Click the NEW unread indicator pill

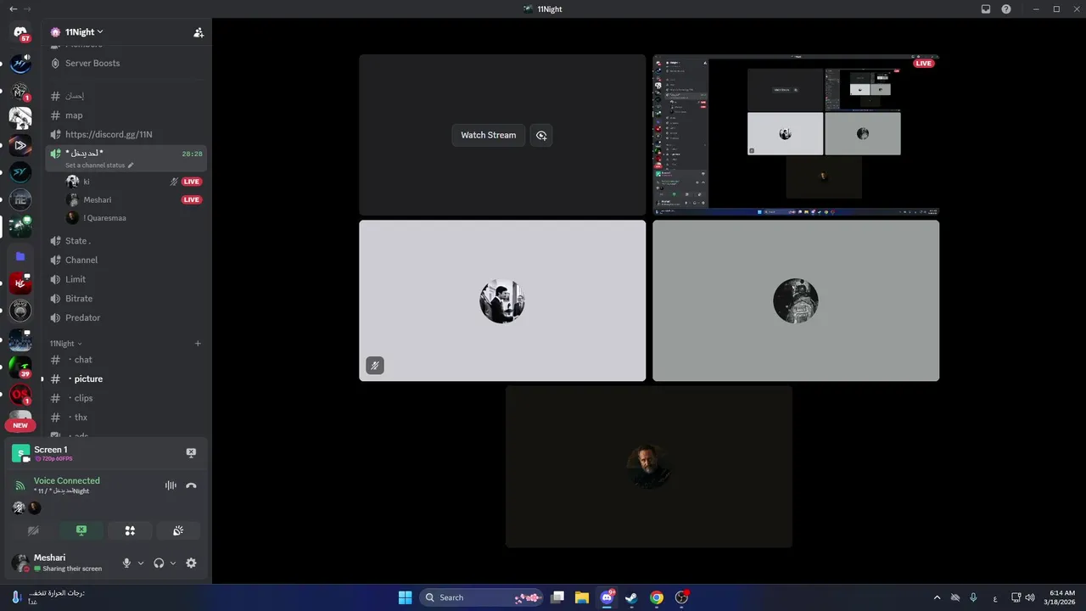point(20,425)
